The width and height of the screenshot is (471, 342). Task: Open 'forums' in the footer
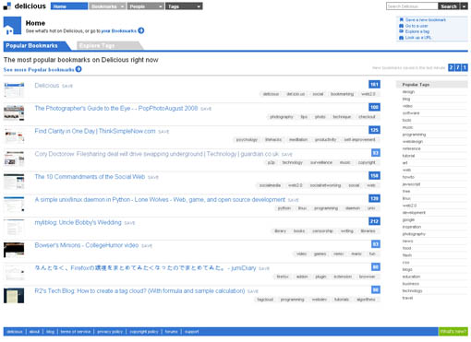pos(171,332)
